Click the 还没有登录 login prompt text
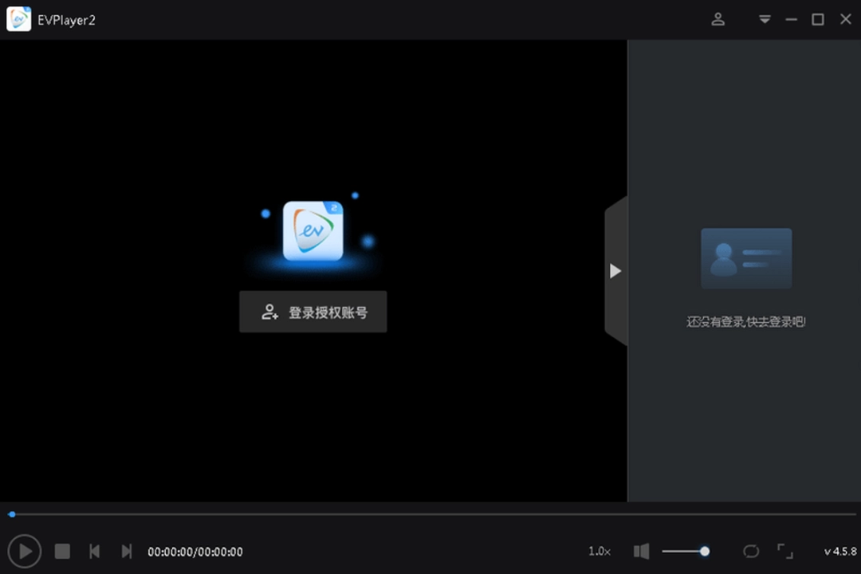The height and width of the screenshot is (574, 861). [x=745, y=321]
